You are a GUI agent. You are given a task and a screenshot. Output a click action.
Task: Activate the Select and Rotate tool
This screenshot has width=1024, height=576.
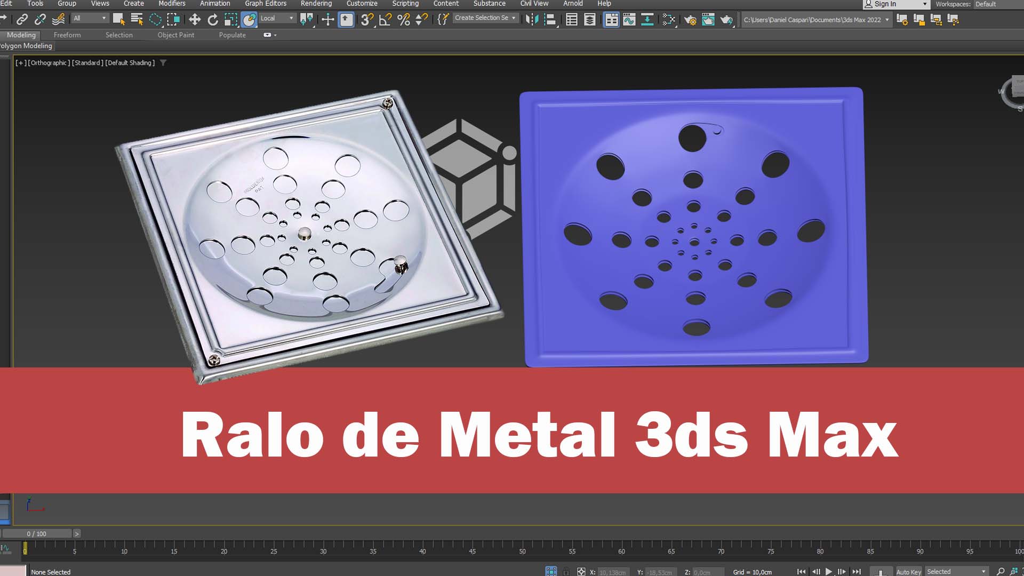[213, 20]
